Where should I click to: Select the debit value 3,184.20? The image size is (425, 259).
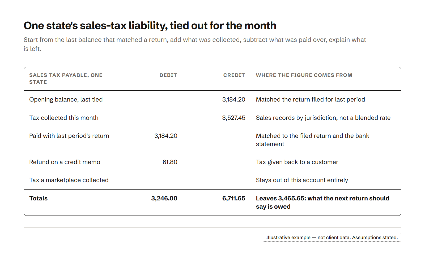pos(166,136)
